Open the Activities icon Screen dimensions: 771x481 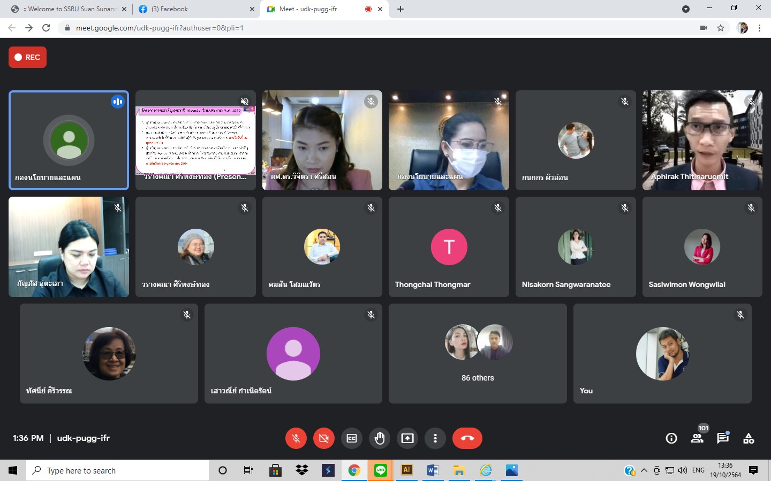pyautogui.click(x=749, y=438)
